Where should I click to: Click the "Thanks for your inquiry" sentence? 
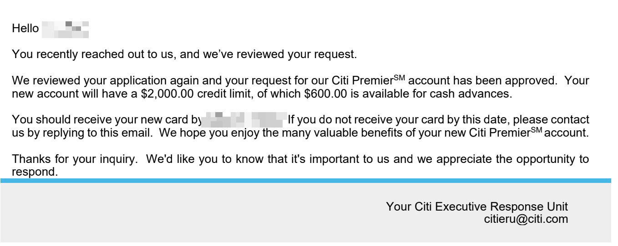pyautogui.click(x=71, y=159)
